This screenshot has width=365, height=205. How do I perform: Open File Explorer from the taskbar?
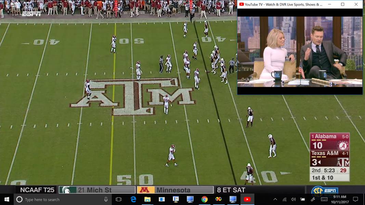pos(147,200)
